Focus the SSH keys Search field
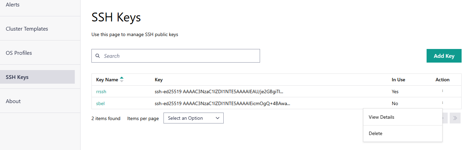465x150 pixels. coord(180,56)
